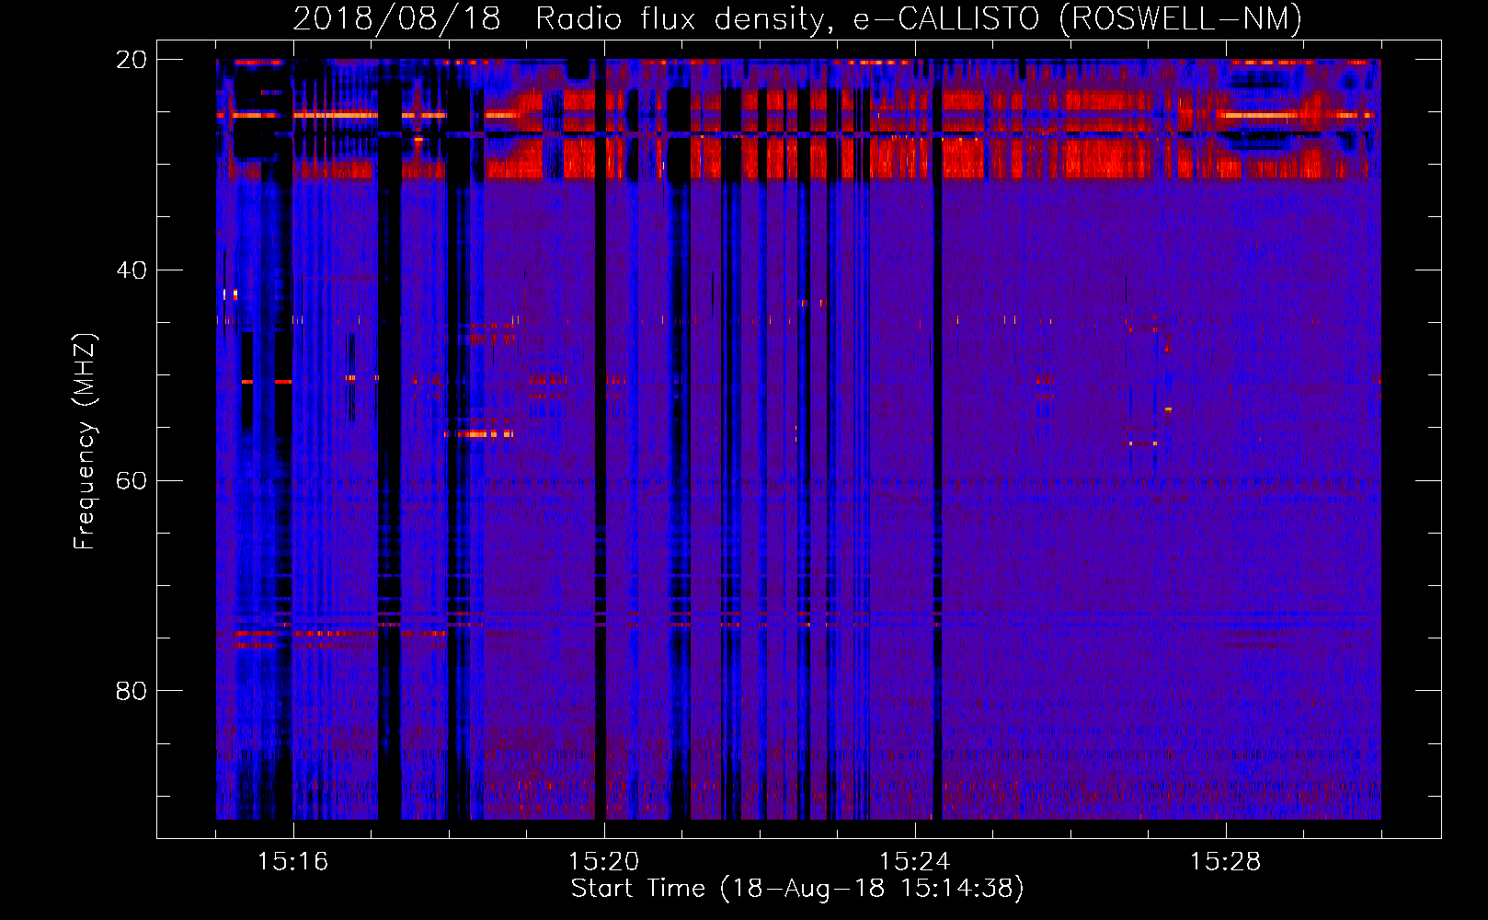This screenshot has width=1488, height=920.
Task: Click the 15:16 time tick label
Action: pos(292,862)
